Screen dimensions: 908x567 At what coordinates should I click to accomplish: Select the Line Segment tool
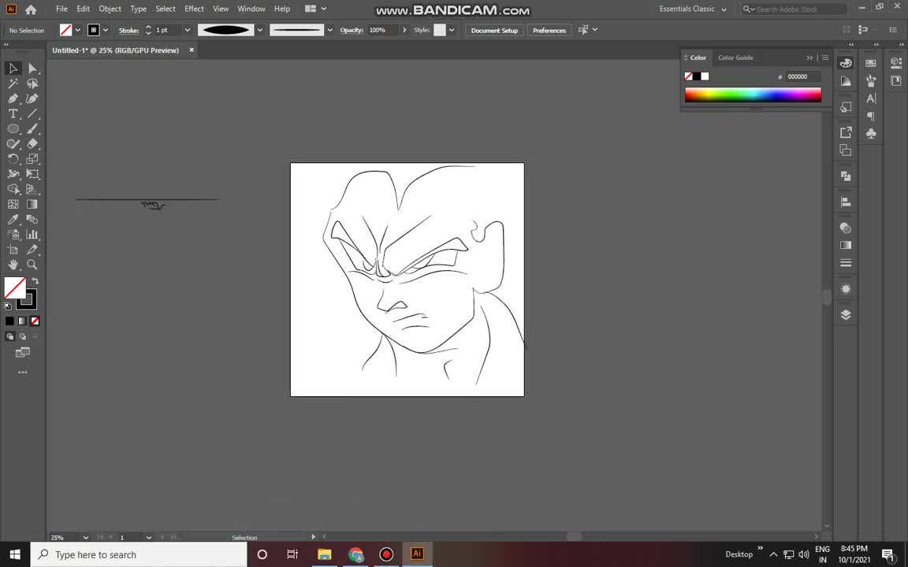[32, 114]
